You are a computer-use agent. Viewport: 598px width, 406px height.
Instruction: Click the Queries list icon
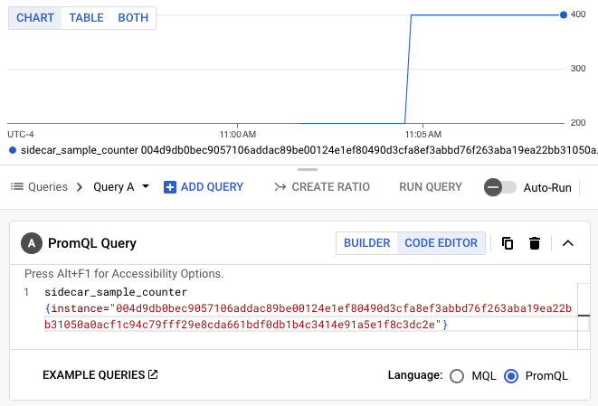(x=16, y=187)
